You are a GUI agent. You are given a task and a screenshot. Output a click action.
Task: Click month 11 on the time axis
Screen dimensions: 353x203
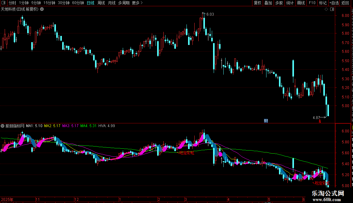tap(37, 199)
